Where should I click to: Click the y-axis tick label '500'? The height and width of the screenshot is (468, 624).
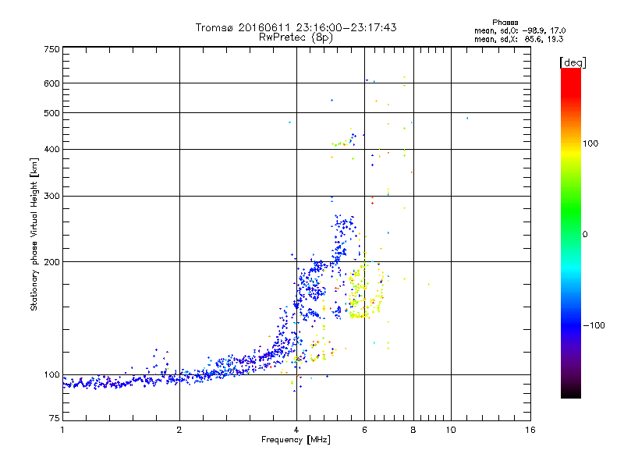[51, 113]
